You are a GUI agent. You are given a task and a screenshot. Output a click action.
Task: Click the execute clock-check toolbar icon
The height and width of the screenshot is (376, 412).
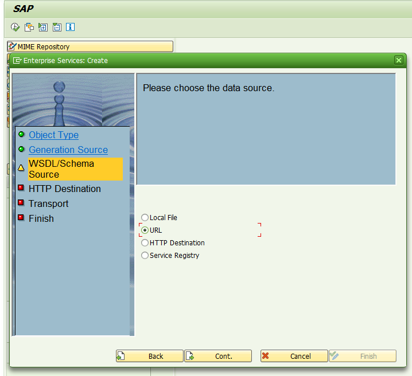(15, 27)
